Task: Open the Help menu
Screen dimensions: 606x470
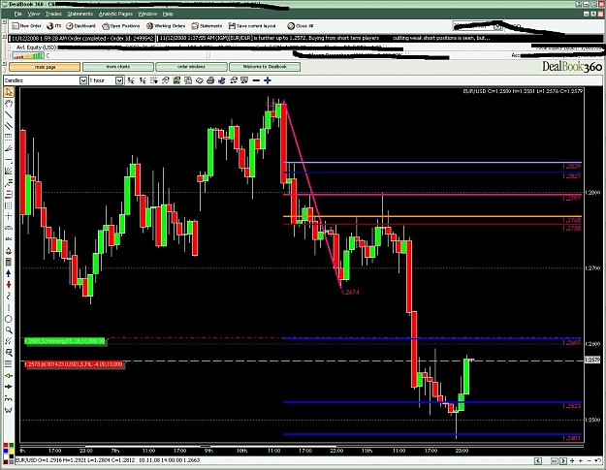Action: (168, 14)
